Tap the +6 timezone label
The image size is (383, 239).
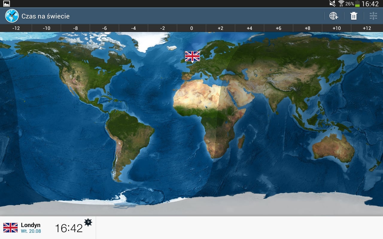[x=279, y=28]
